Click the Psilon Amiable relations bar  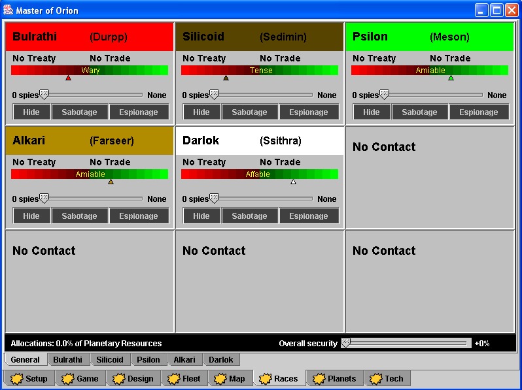tap(430, 70)
